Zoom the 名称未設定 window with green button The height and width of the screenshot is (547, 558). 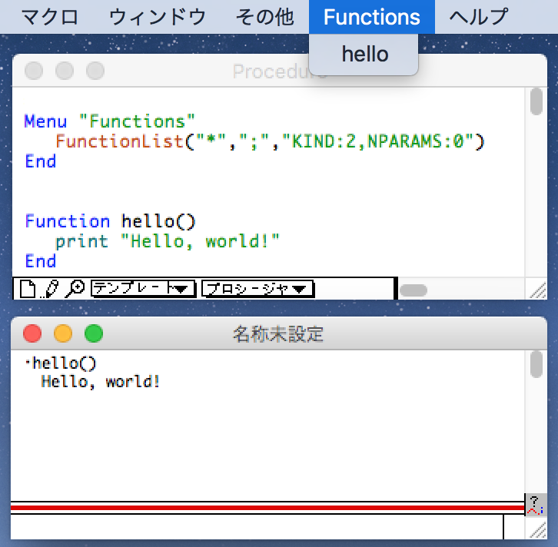[x=94, y=333]
